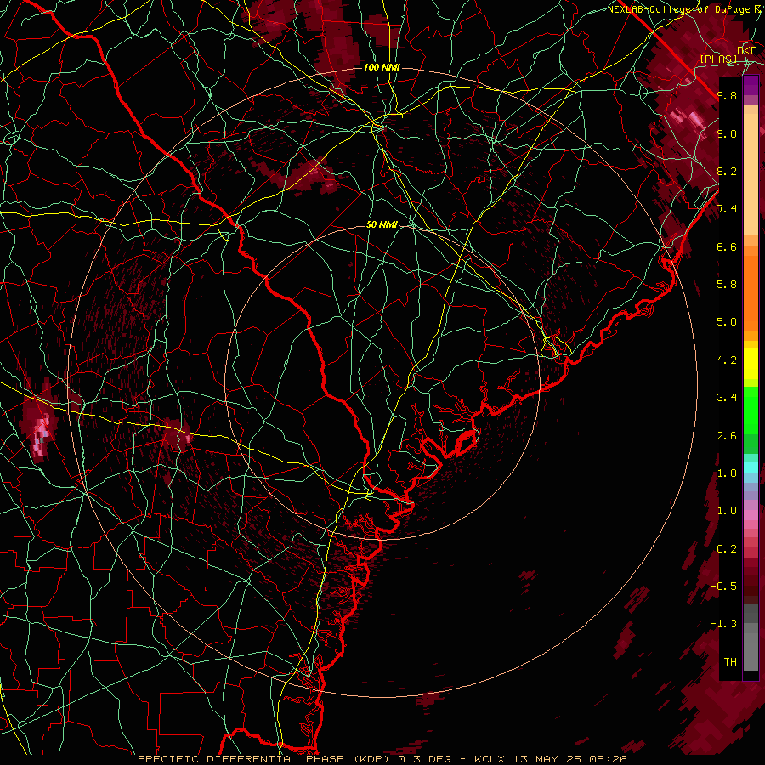Screen dimensions: 765x765
Task: Click the "1.8" scale value
Action: (727, 473)
